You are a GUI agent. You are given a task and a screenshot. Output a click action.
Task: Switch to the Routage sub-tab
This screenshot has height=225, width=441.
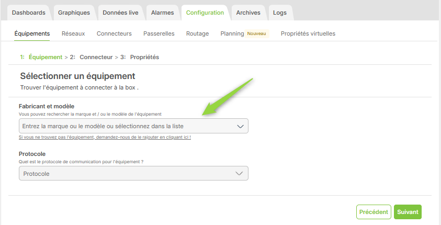click(x=197, y=33)
